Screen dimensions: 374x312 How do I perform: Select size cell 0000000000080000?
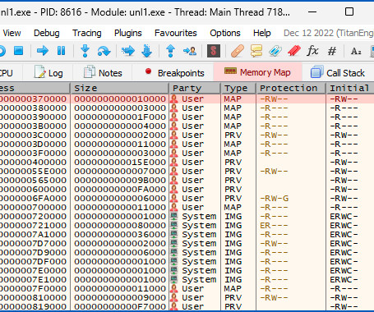point(120,225)
